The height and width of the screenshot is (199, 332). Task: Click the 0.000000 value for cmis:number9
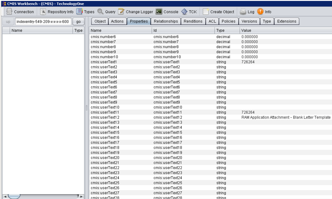[x=250, y=52]
